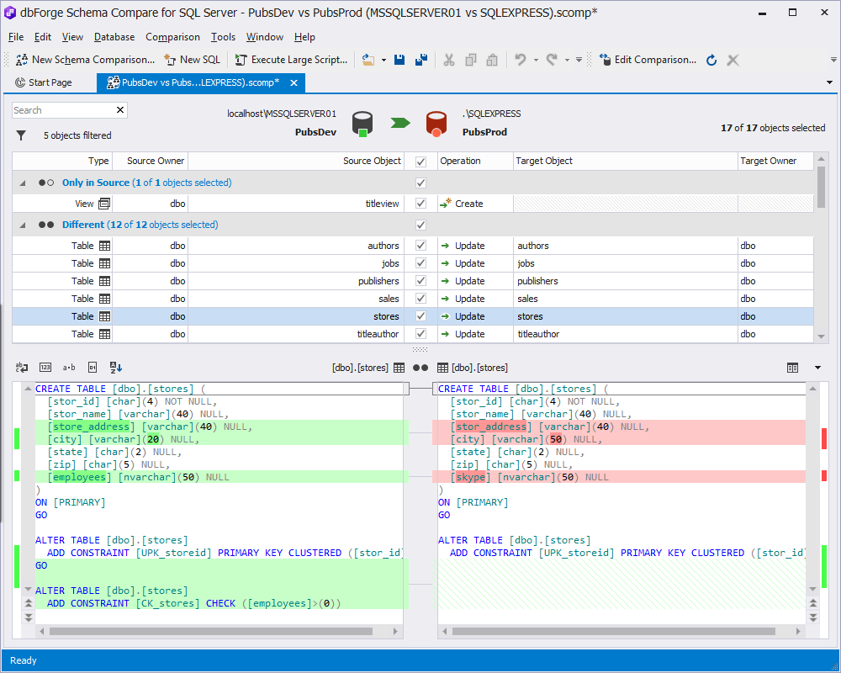Click New Schema Comparison button
Viewport: 841px width, 673px height.
pos(86,60)
